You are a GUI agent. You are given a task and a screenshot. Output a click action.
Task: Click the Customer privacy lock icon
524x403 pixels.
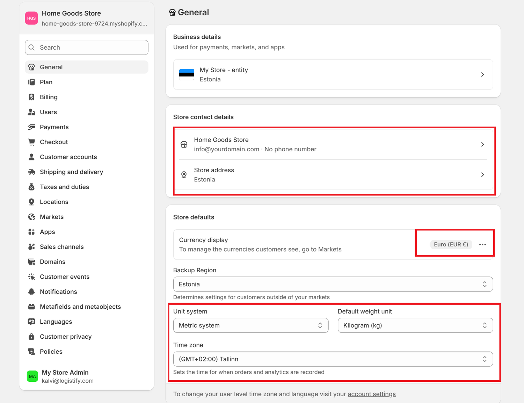[31, 337]
